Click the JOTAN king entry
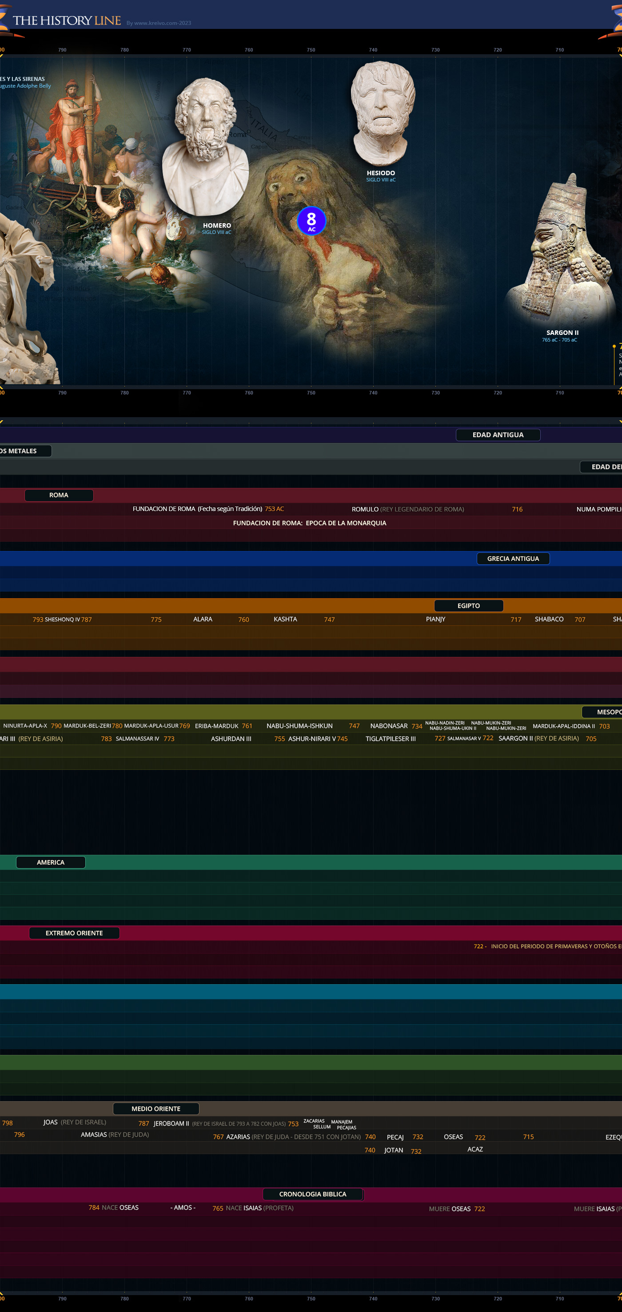Viewport: 622px width, 1312px height. coord(394,1150)
